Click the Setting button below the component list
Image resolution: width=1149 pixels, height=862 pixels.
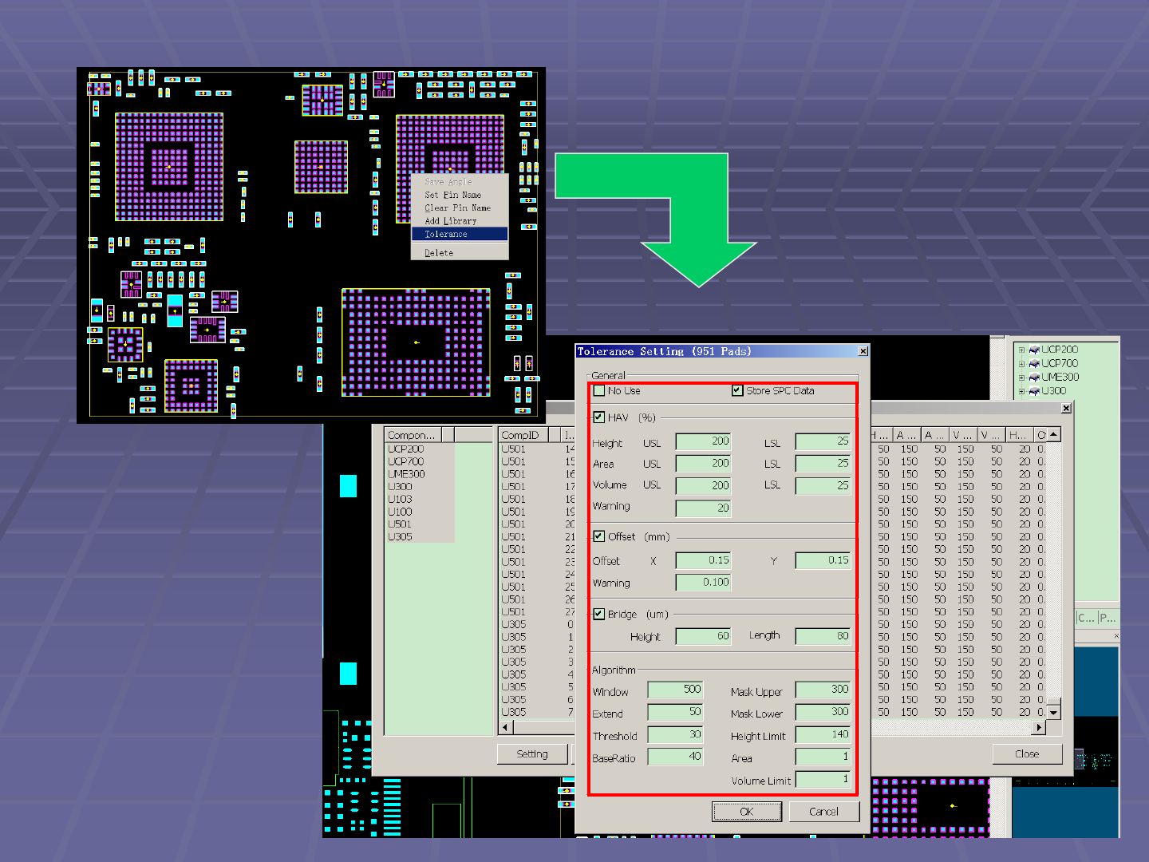532,754
